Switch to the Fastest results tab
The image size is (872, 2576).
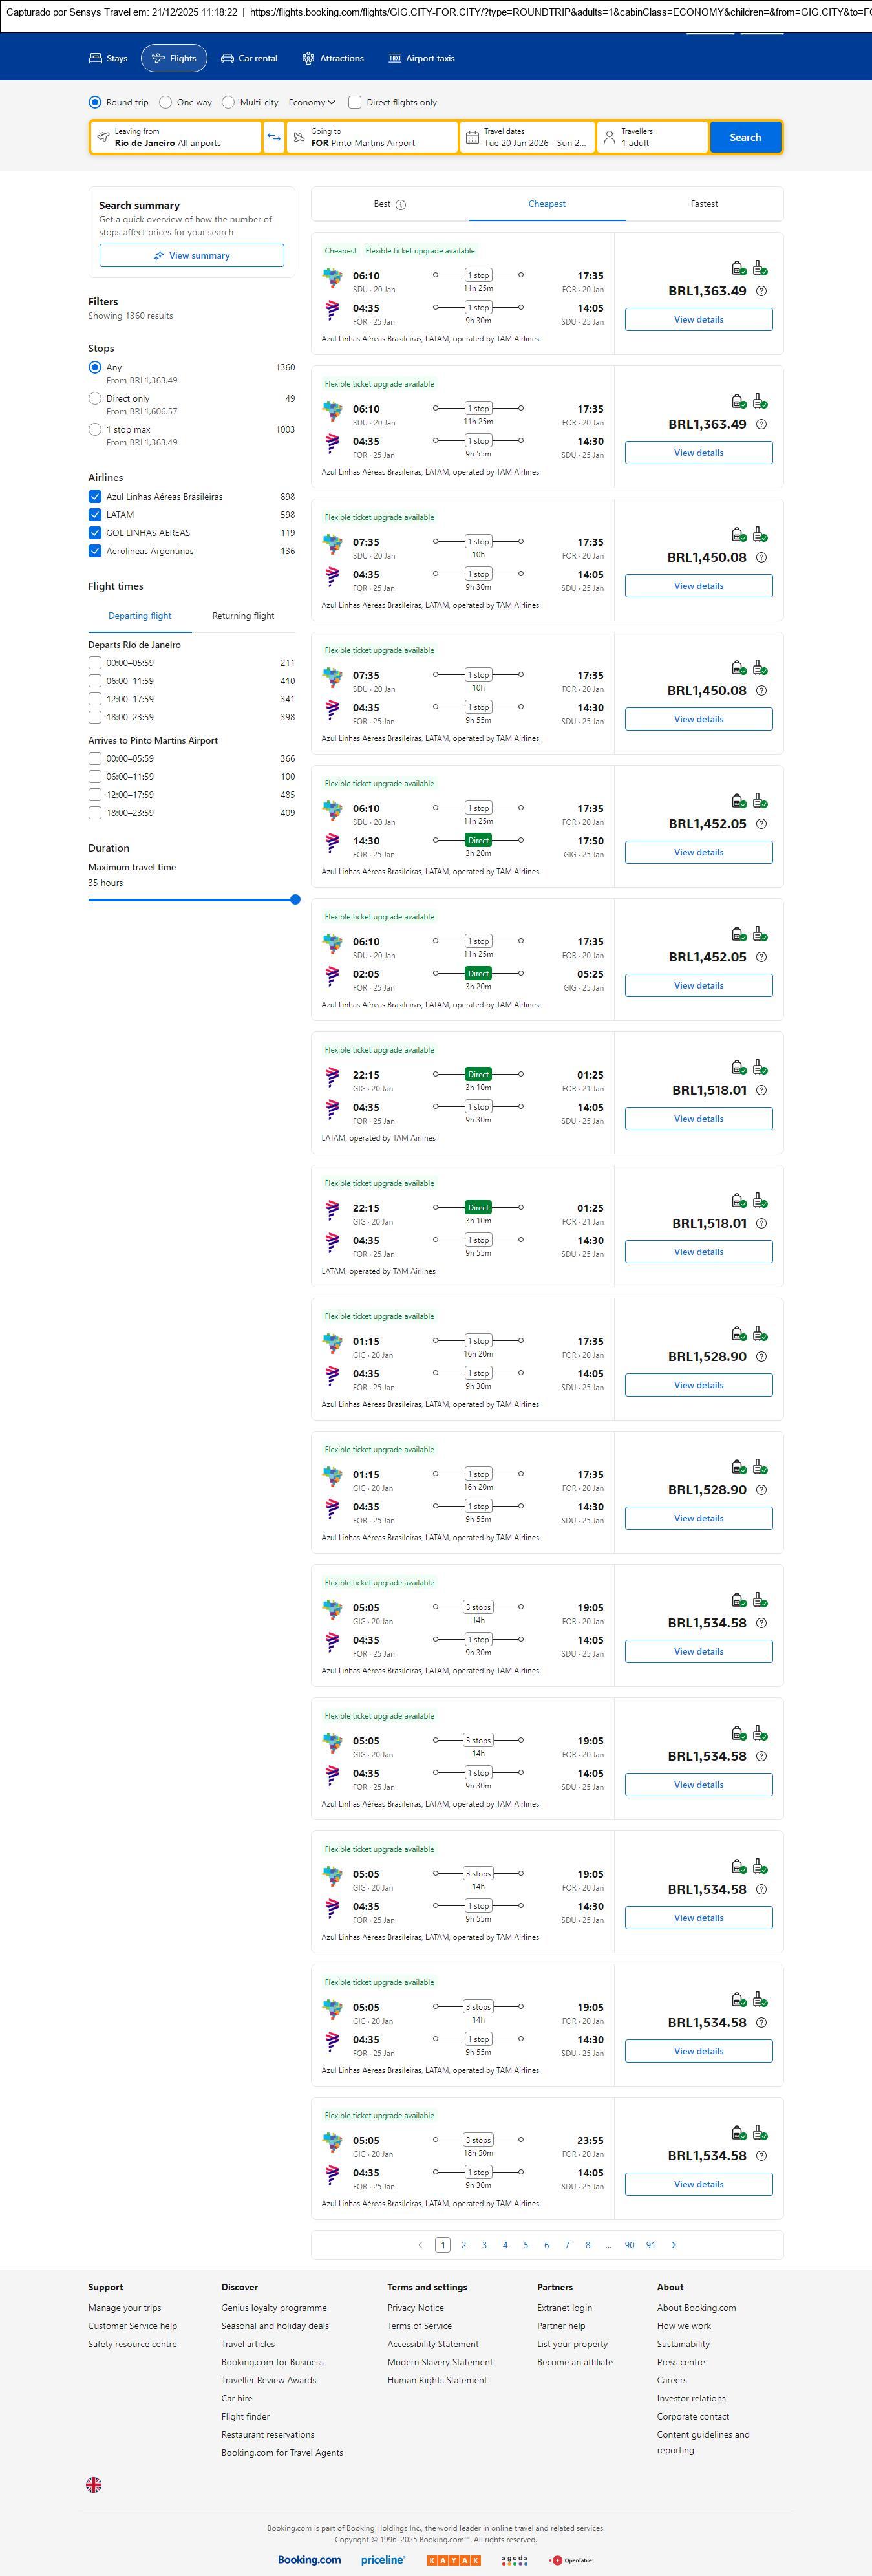[704, 204]
